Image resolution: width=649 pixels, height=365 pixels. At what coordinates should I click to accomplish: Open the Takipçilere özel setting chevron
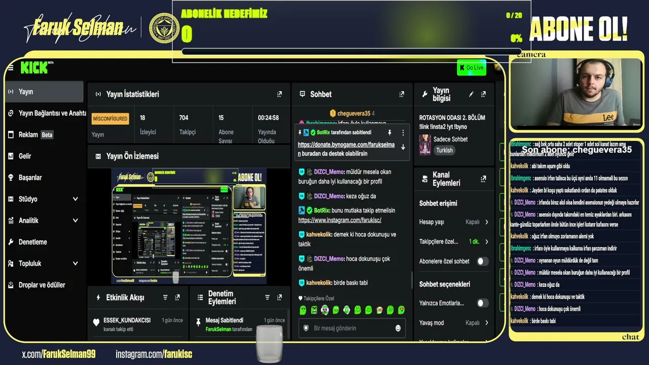[487, 242]
